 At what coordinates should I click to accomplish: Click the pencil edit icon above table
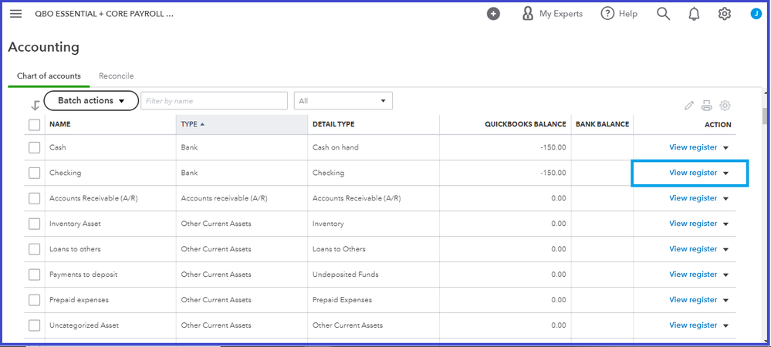click(689, 106)
